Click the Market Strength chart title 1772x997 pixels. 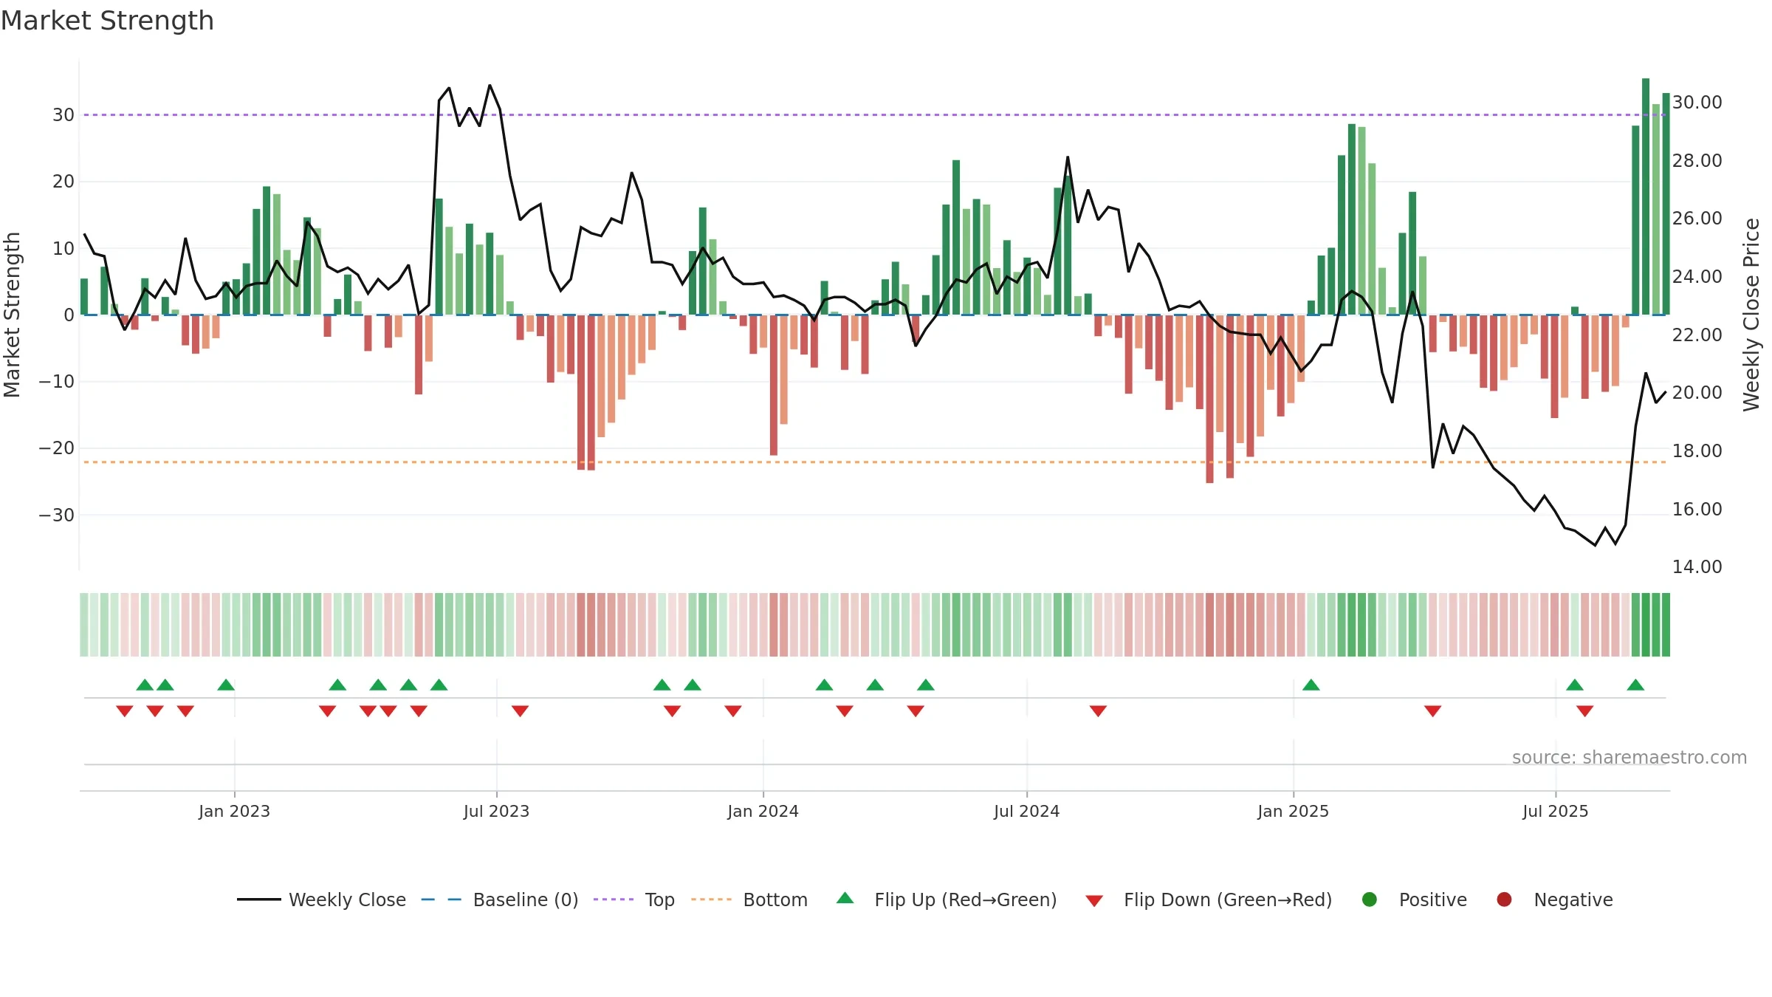pos(107,21)
